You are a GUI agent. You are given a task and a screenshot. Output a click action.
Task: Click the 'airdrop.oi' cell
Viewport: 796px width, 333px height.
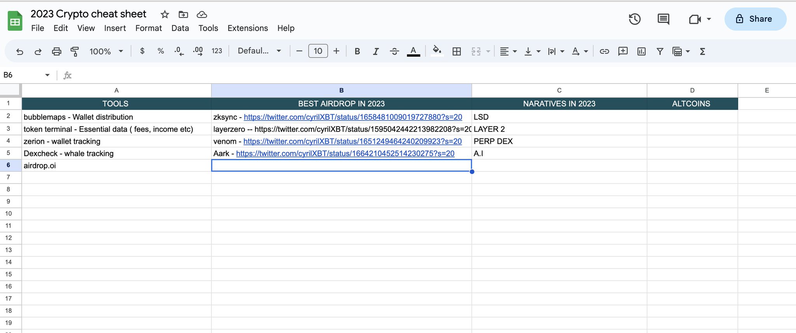point(117,166)
